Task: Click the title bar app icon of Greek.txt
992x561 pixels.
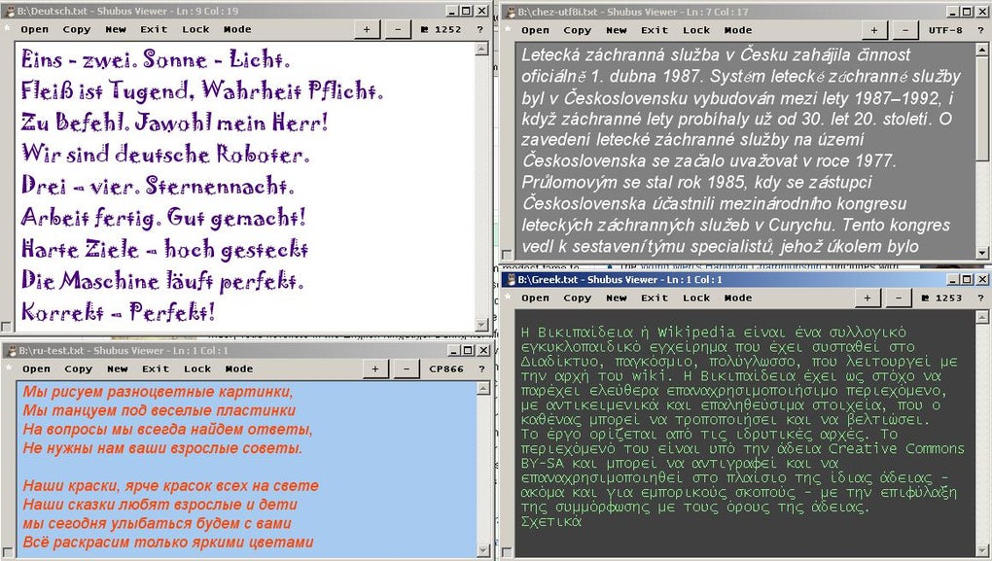Action: pos(510,280)
